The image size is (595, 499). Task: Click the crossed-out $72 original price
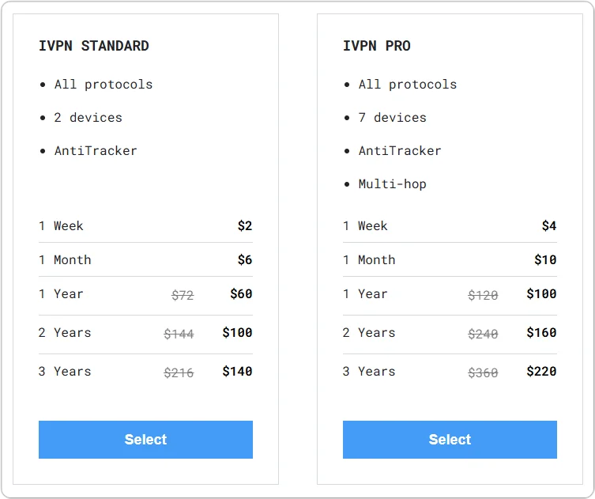point(183,295)
